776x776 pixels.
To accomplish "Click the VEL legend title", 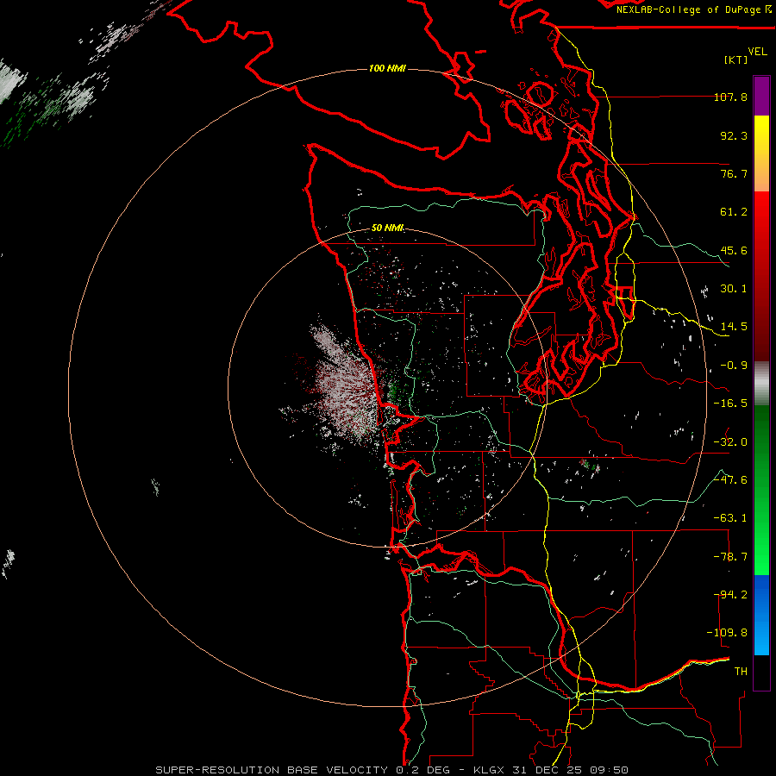I will (x=757, y=52).
